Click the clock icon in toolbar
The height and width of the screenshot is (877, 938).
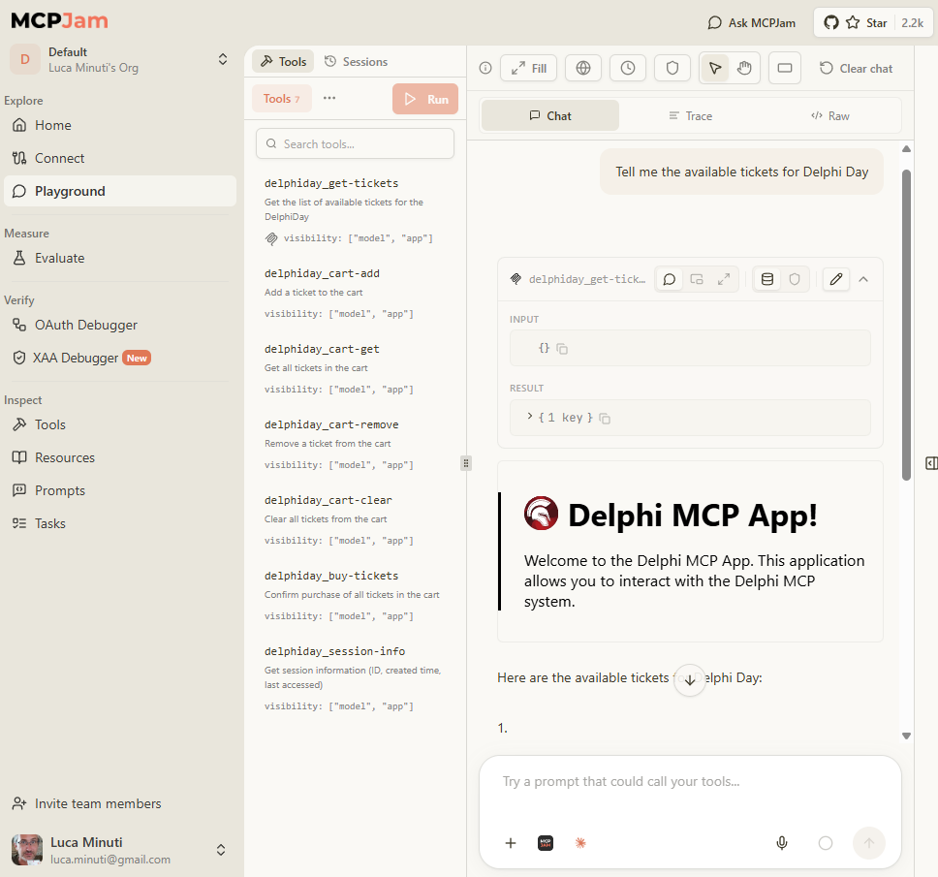click(x=628, y=68)
